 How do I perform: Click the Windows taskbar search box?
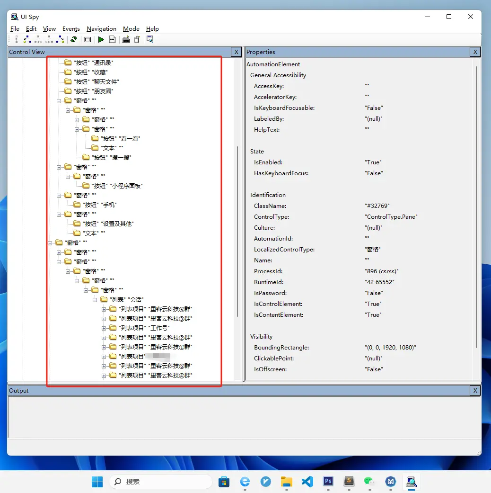tap(161, 482)
